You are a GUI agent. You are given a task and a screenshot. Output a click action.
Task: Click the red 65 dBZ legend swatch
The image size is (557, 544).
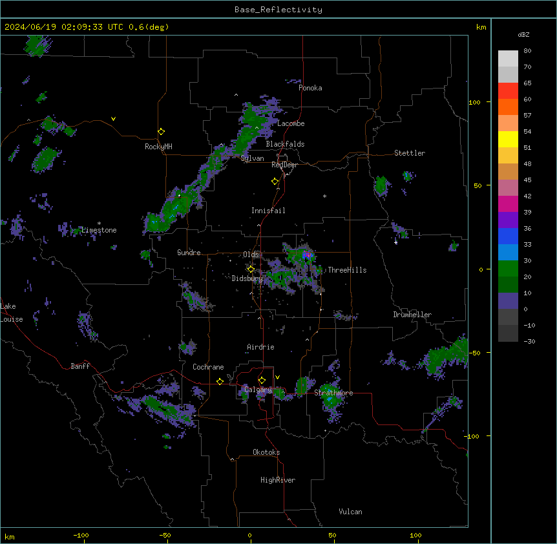[508, 91]
